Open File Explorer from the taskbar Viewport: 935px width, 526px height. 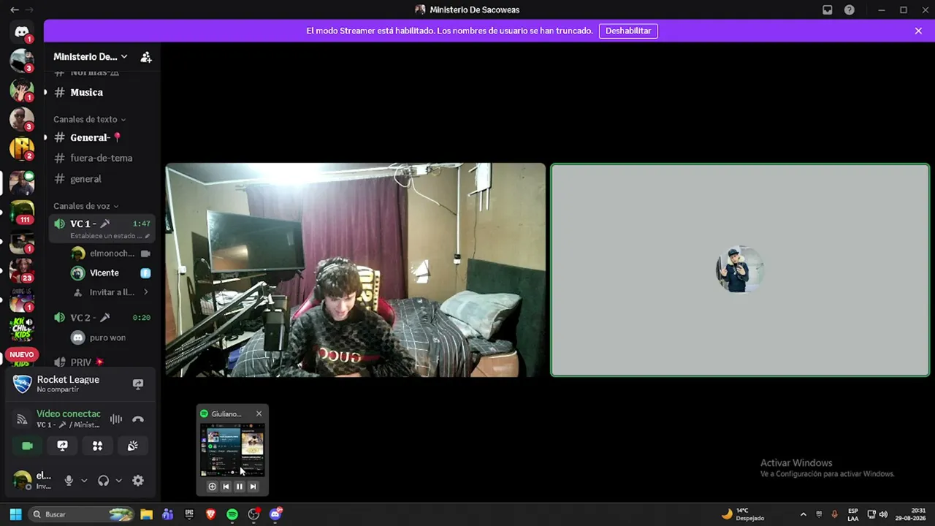coord(146,514)
